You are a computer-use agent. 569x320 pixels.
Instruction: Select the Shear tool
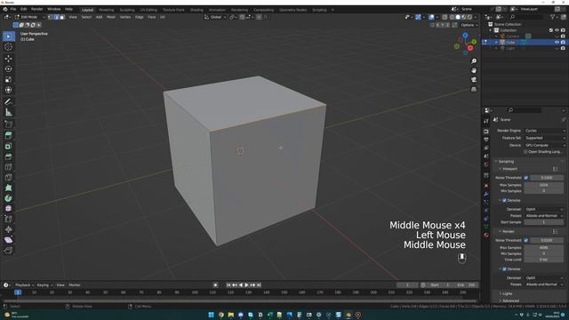click(x=9, y=240)
